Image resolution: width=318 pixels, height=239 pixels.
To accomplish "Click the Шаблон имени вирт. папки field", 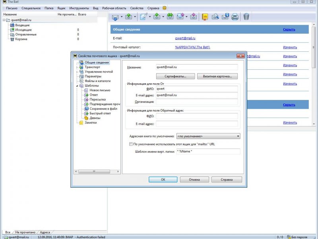I will click(208, 151).
